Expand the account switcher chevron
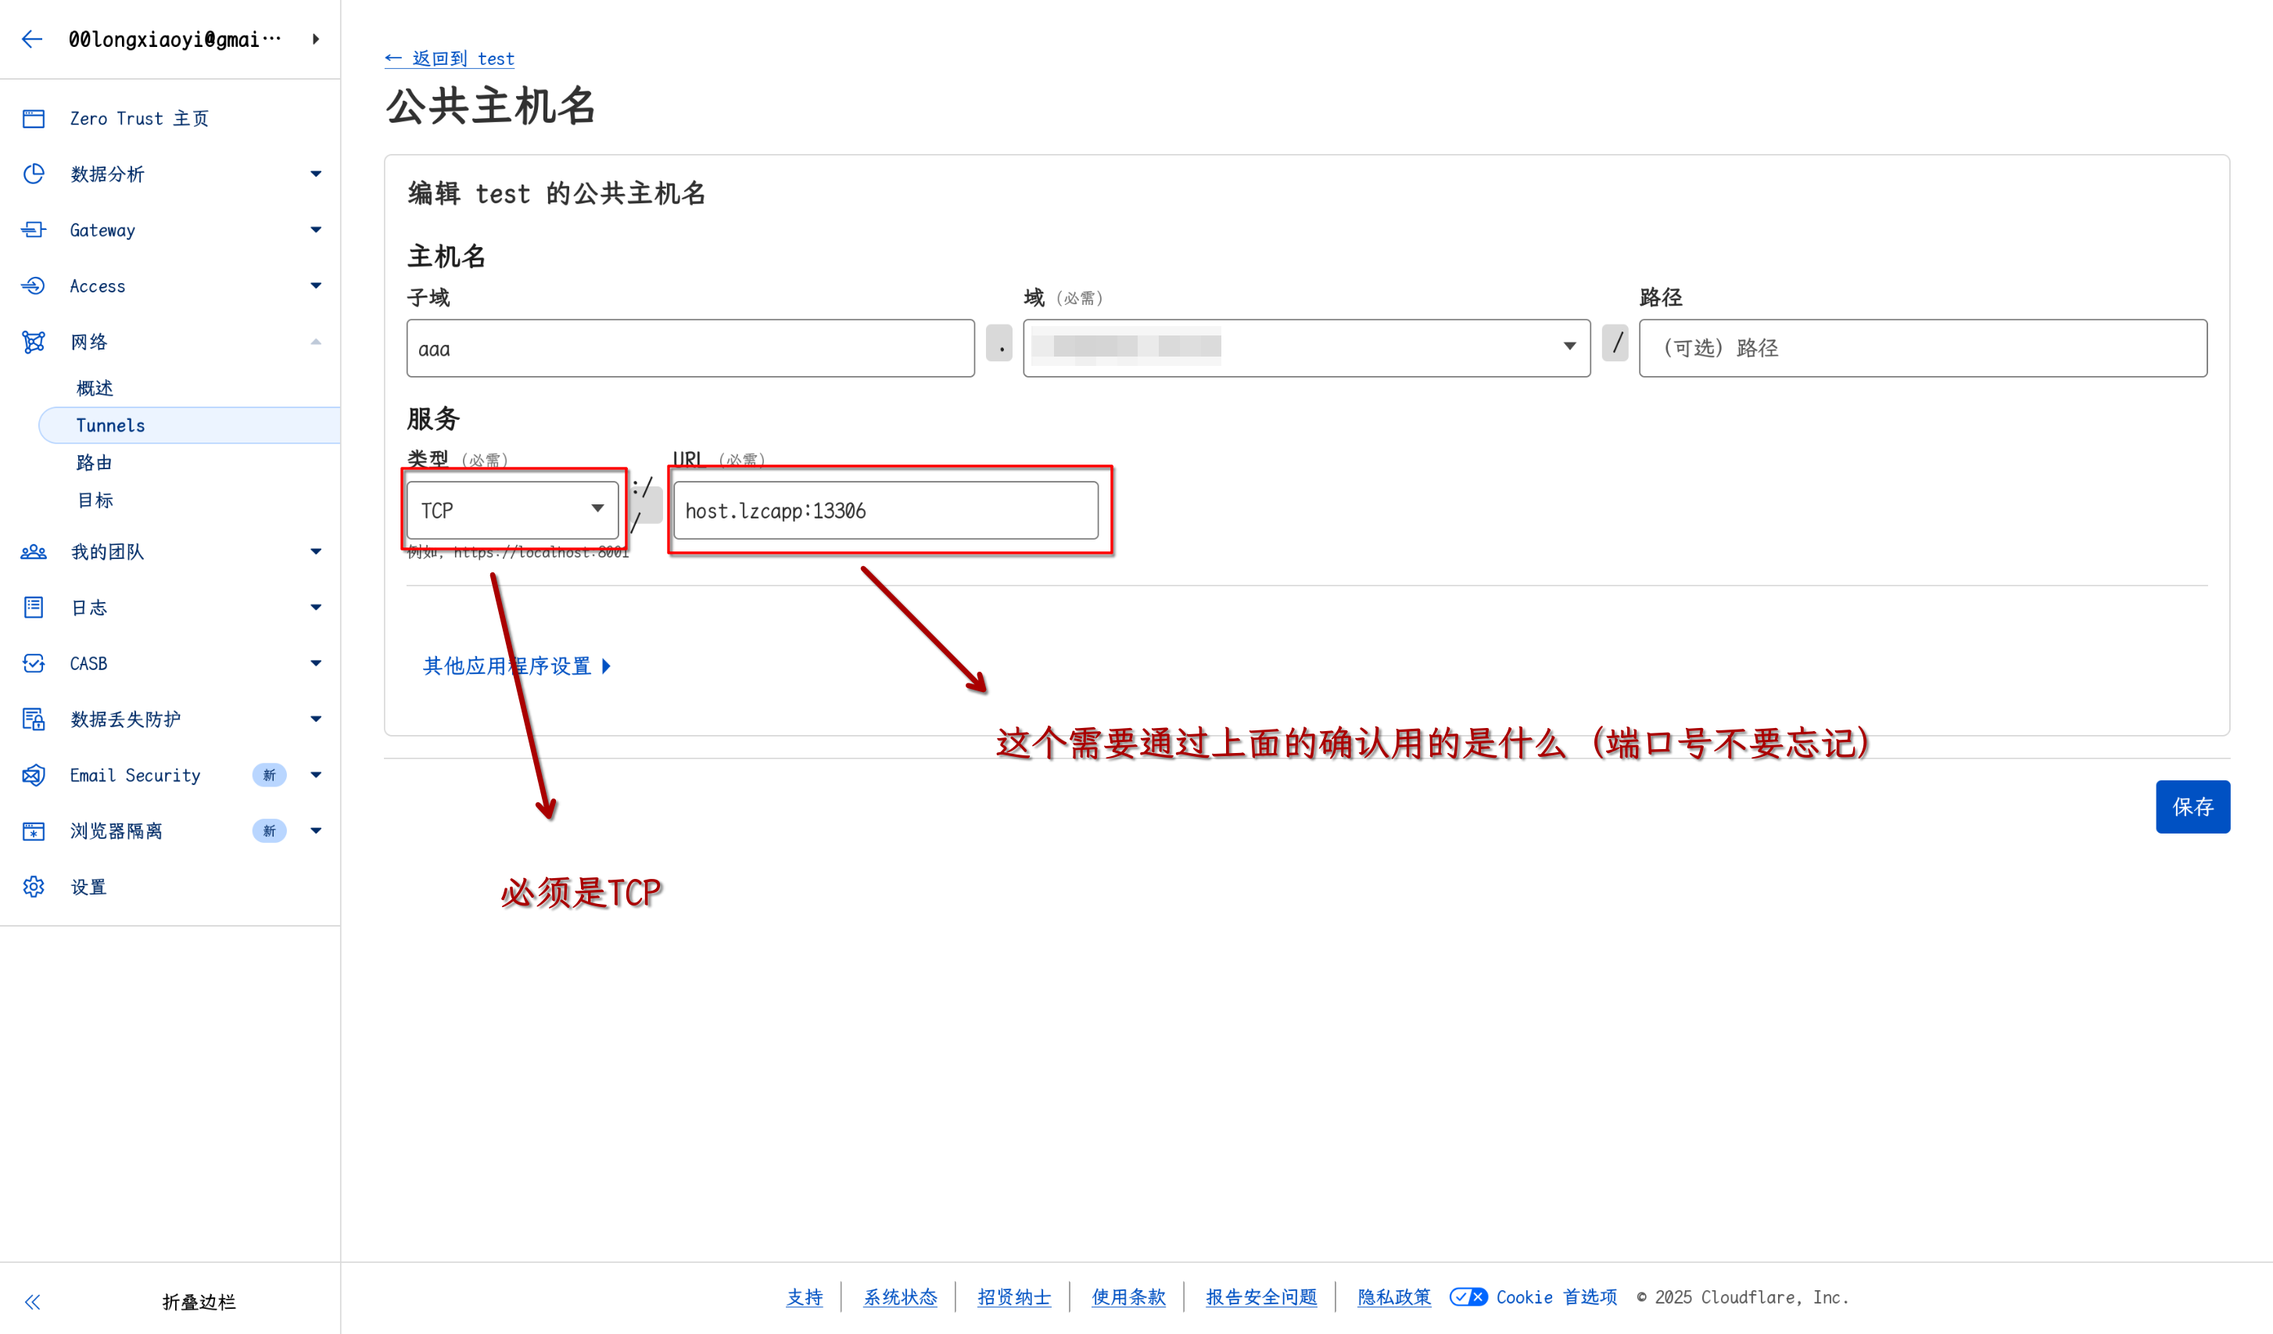The image size is (2273, 1334). pos(316,39)
